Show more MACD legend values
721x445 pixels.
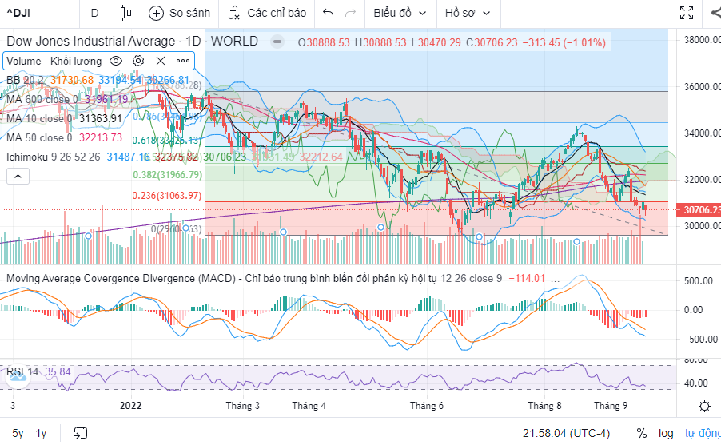tap(555, 279)
